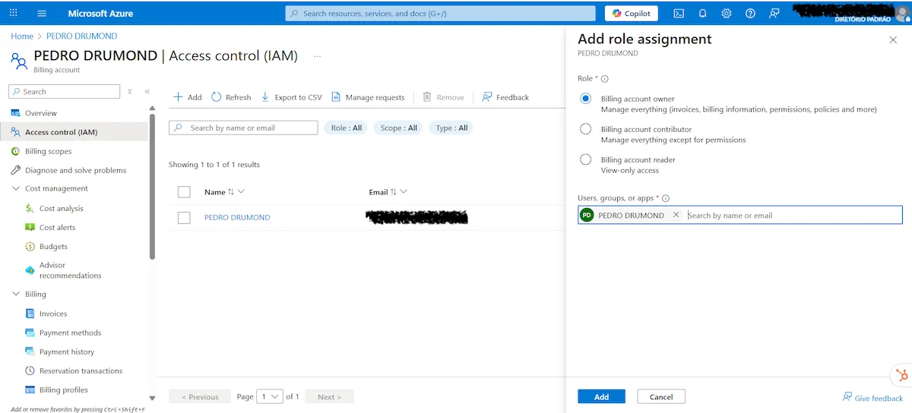The height and width of the screenshot is (413, 912).
Task: Click the Next page button
Action: coord(329,396)
